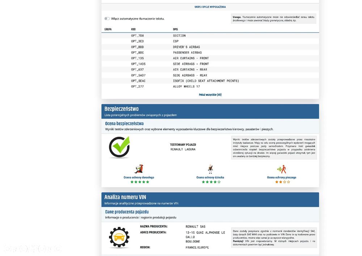362x256 pixels.
Task: Click 'Analiza numeru VIN' section header
Action: pyautogui.click(x=125, y=197)
